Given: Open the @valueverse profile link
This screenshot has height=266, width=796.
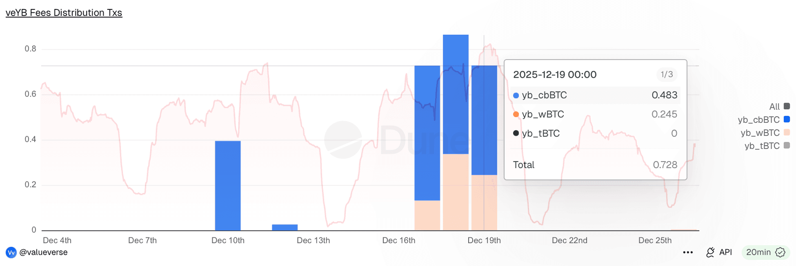Looking at the screenshot, I should tap(44, 253).
